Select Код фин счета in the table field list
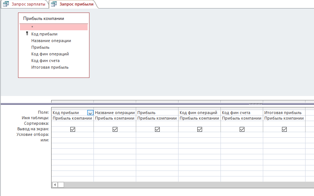Image resolution: width=314 pixels, height=196 pixels. pos(45,61)
